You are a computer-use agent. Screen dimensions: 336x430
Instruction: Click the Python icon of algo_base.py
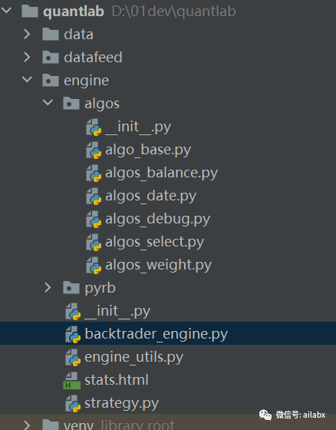[x=94, y=150]
